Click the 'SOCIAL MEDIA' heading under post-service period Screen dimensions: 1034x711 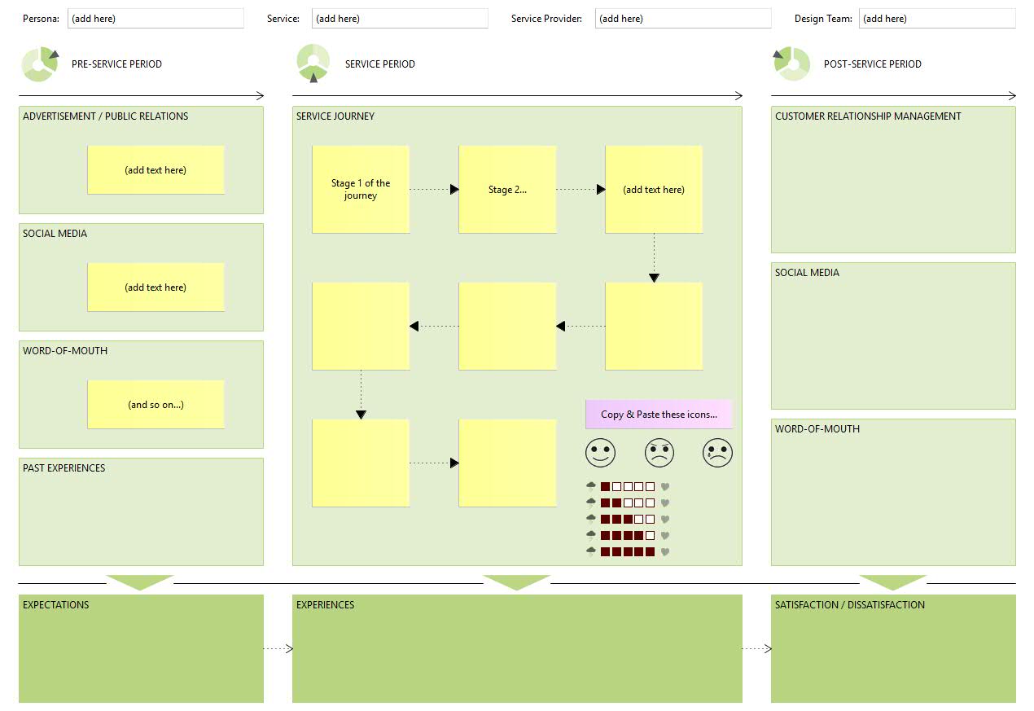pyautogui.click(x=807, y=273)
